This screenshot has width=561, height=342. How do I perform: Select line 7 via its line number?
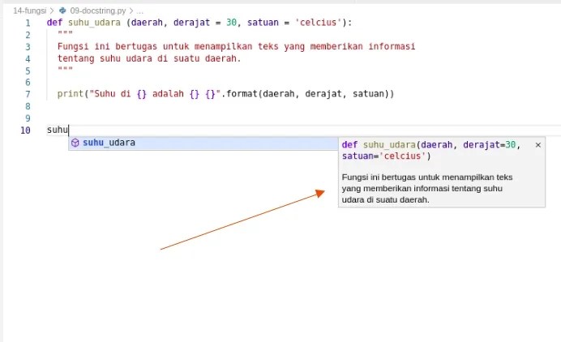pos(28,94)
